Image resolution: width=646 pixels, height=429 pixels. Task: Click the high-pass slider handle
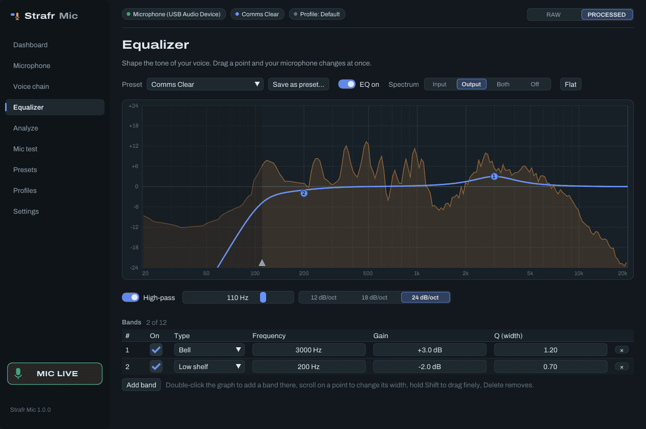click(x=263, y=298)
